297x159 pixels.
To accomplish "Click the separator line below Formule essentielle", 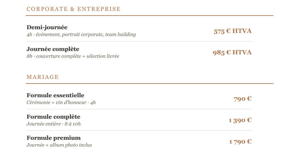I will (x=139, y=109).
